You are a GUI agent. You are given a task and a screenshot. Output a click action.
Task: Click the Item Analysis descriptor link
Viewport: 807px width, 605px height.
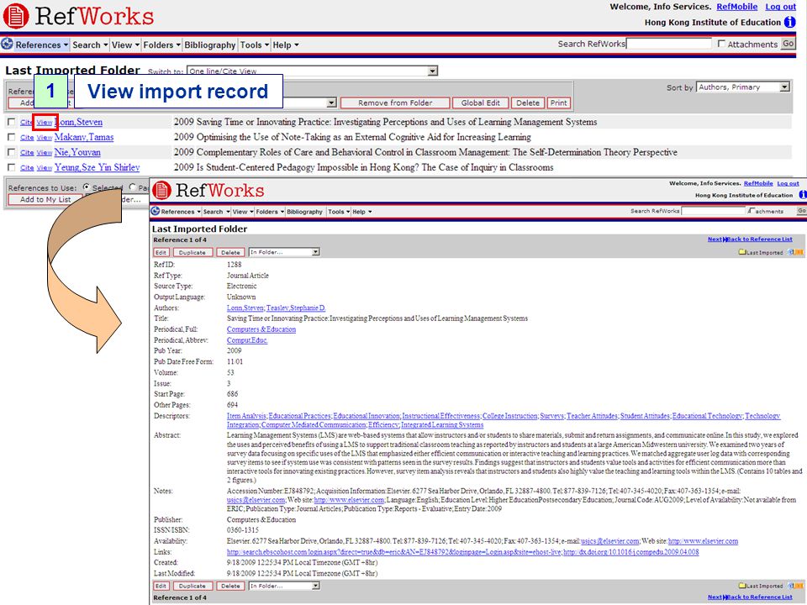click(246, 416)
